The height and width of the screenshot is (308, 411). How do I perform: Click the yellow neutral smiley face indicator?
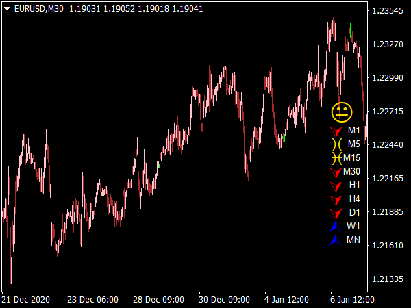pos(342,112)
